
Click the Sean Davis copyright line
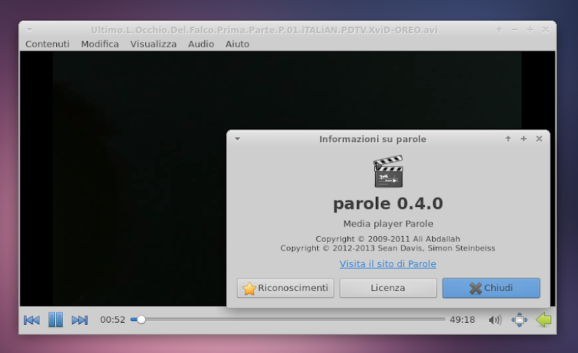388,248
